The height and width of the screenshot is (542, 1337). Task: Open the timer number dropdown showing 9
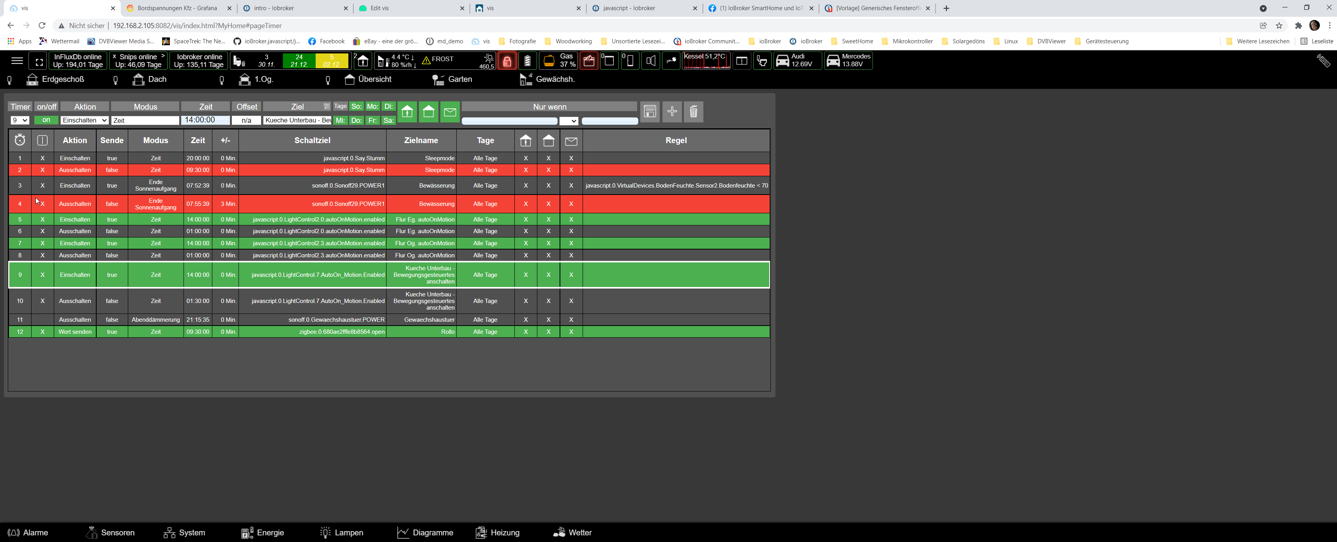click(x=20, y=120)
